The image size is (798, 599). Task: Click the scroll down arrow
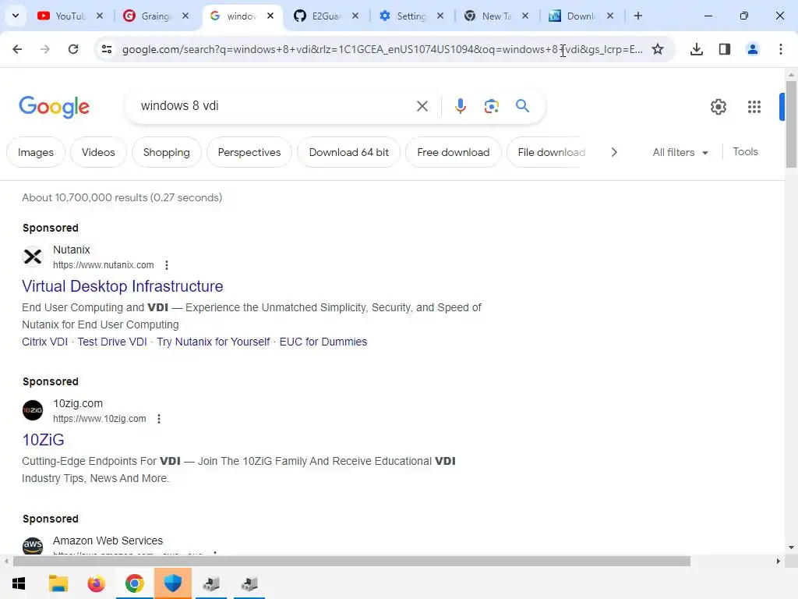click(791, 548)
